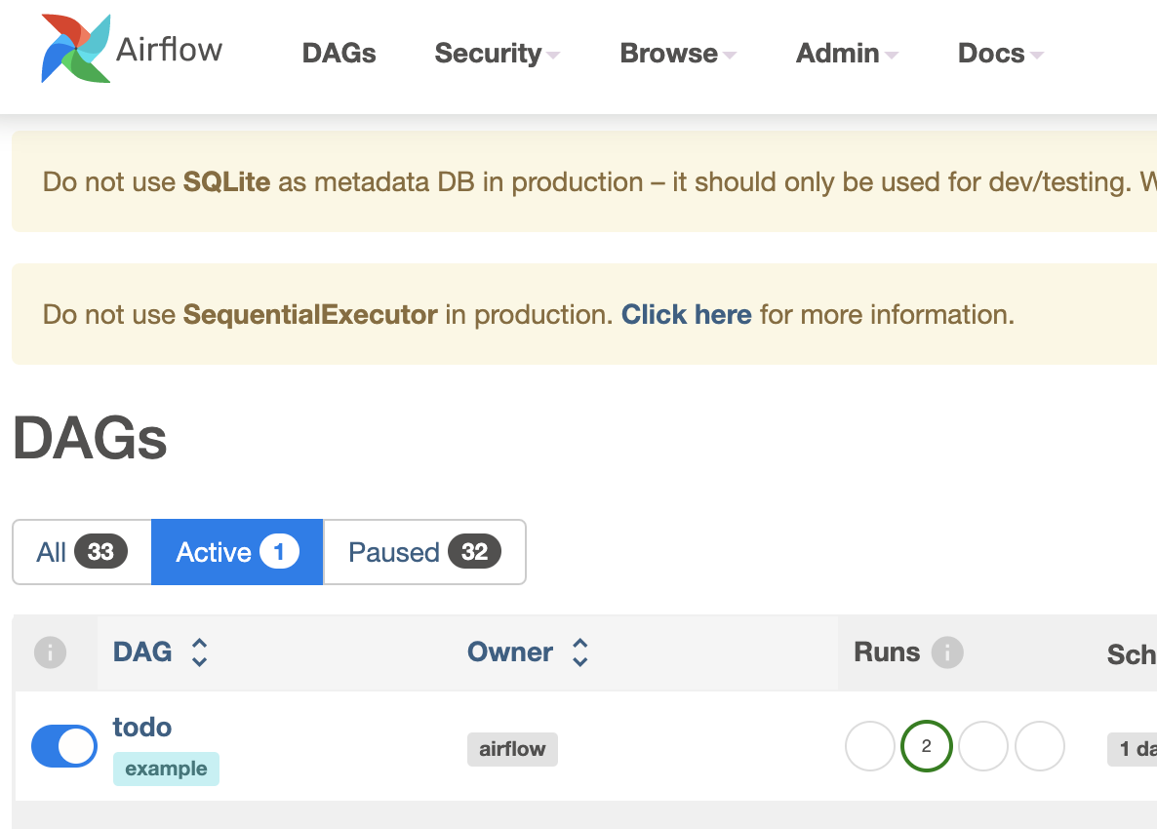The image size is (1157, 829).
Task: Click the last empty run status circle
Action: click(x=1039, y=747)
